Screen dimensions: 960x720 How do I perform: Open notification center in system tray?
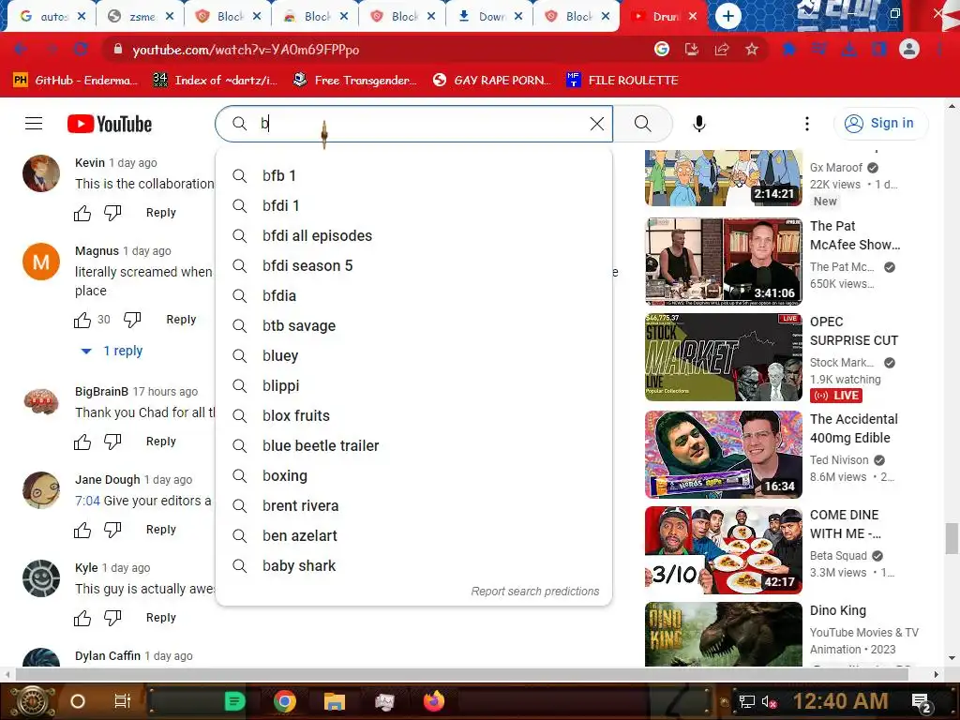(921, 701)
